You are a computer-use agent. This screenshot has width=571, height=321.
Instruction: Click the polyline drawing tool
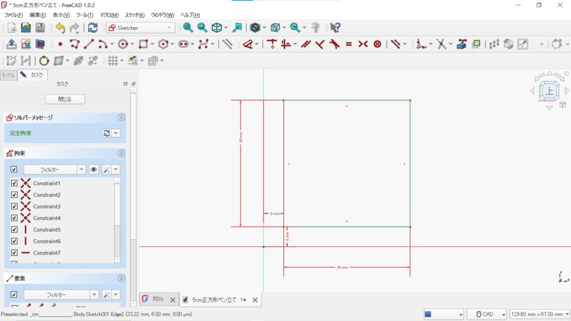(74, 44)
